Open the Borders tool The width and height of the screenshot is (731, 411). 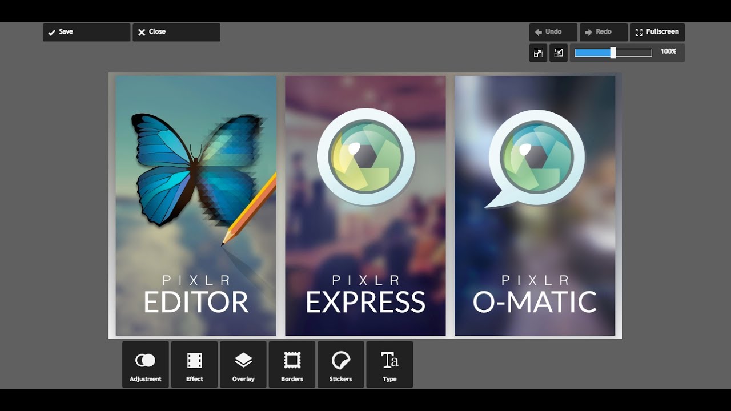pyautogui.click(x=292, y=365)
